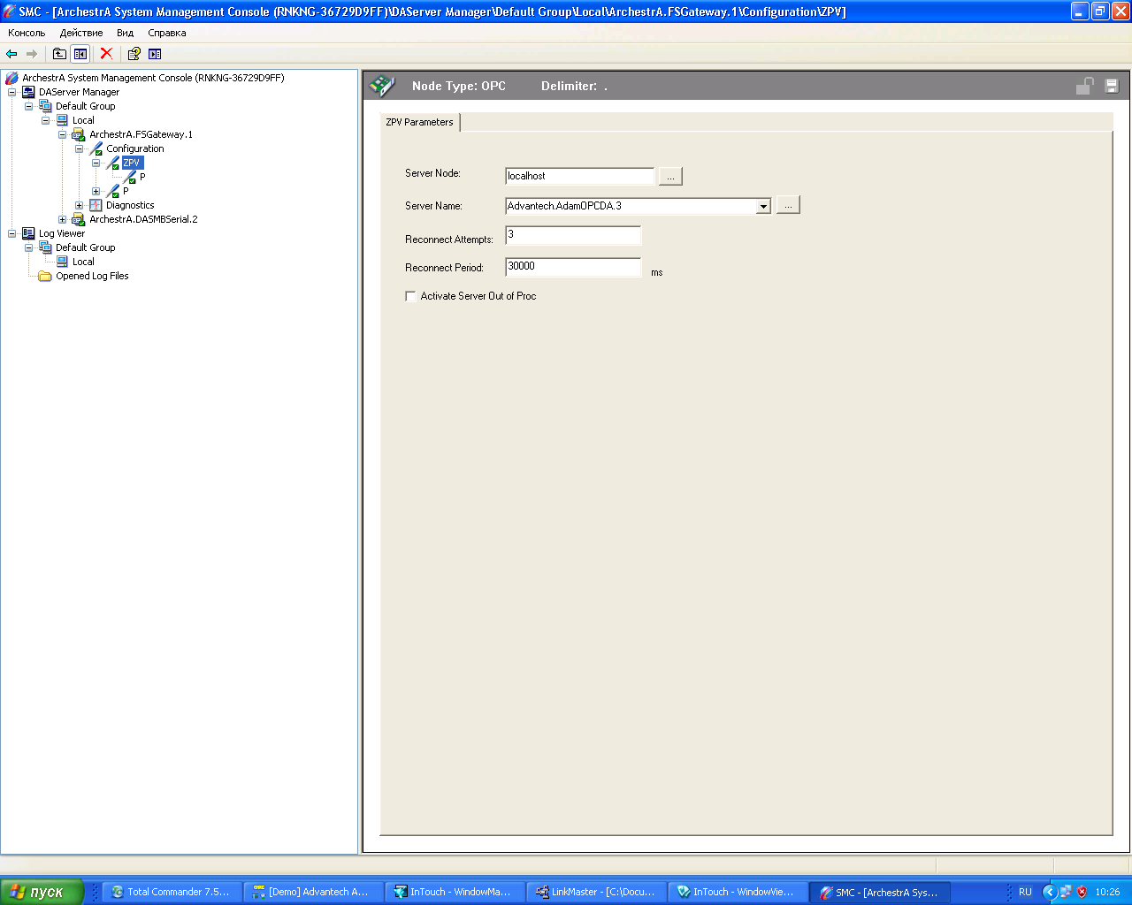Image resolution: width=1132 pixels, height=905 pixels.
Task: Open the пуск Start button
Action: coord(42,892)
